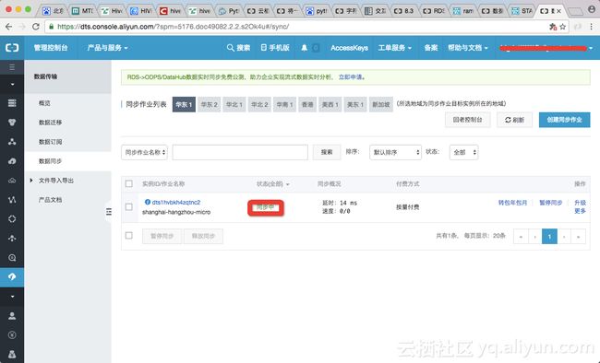Click the 创建同步作业 button
The image size is (600, 363).
coord(564,120)
